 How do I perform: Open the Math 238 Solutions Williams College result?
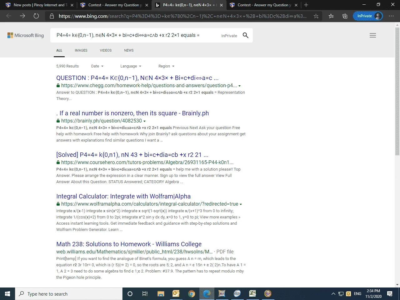pos(129,244)
